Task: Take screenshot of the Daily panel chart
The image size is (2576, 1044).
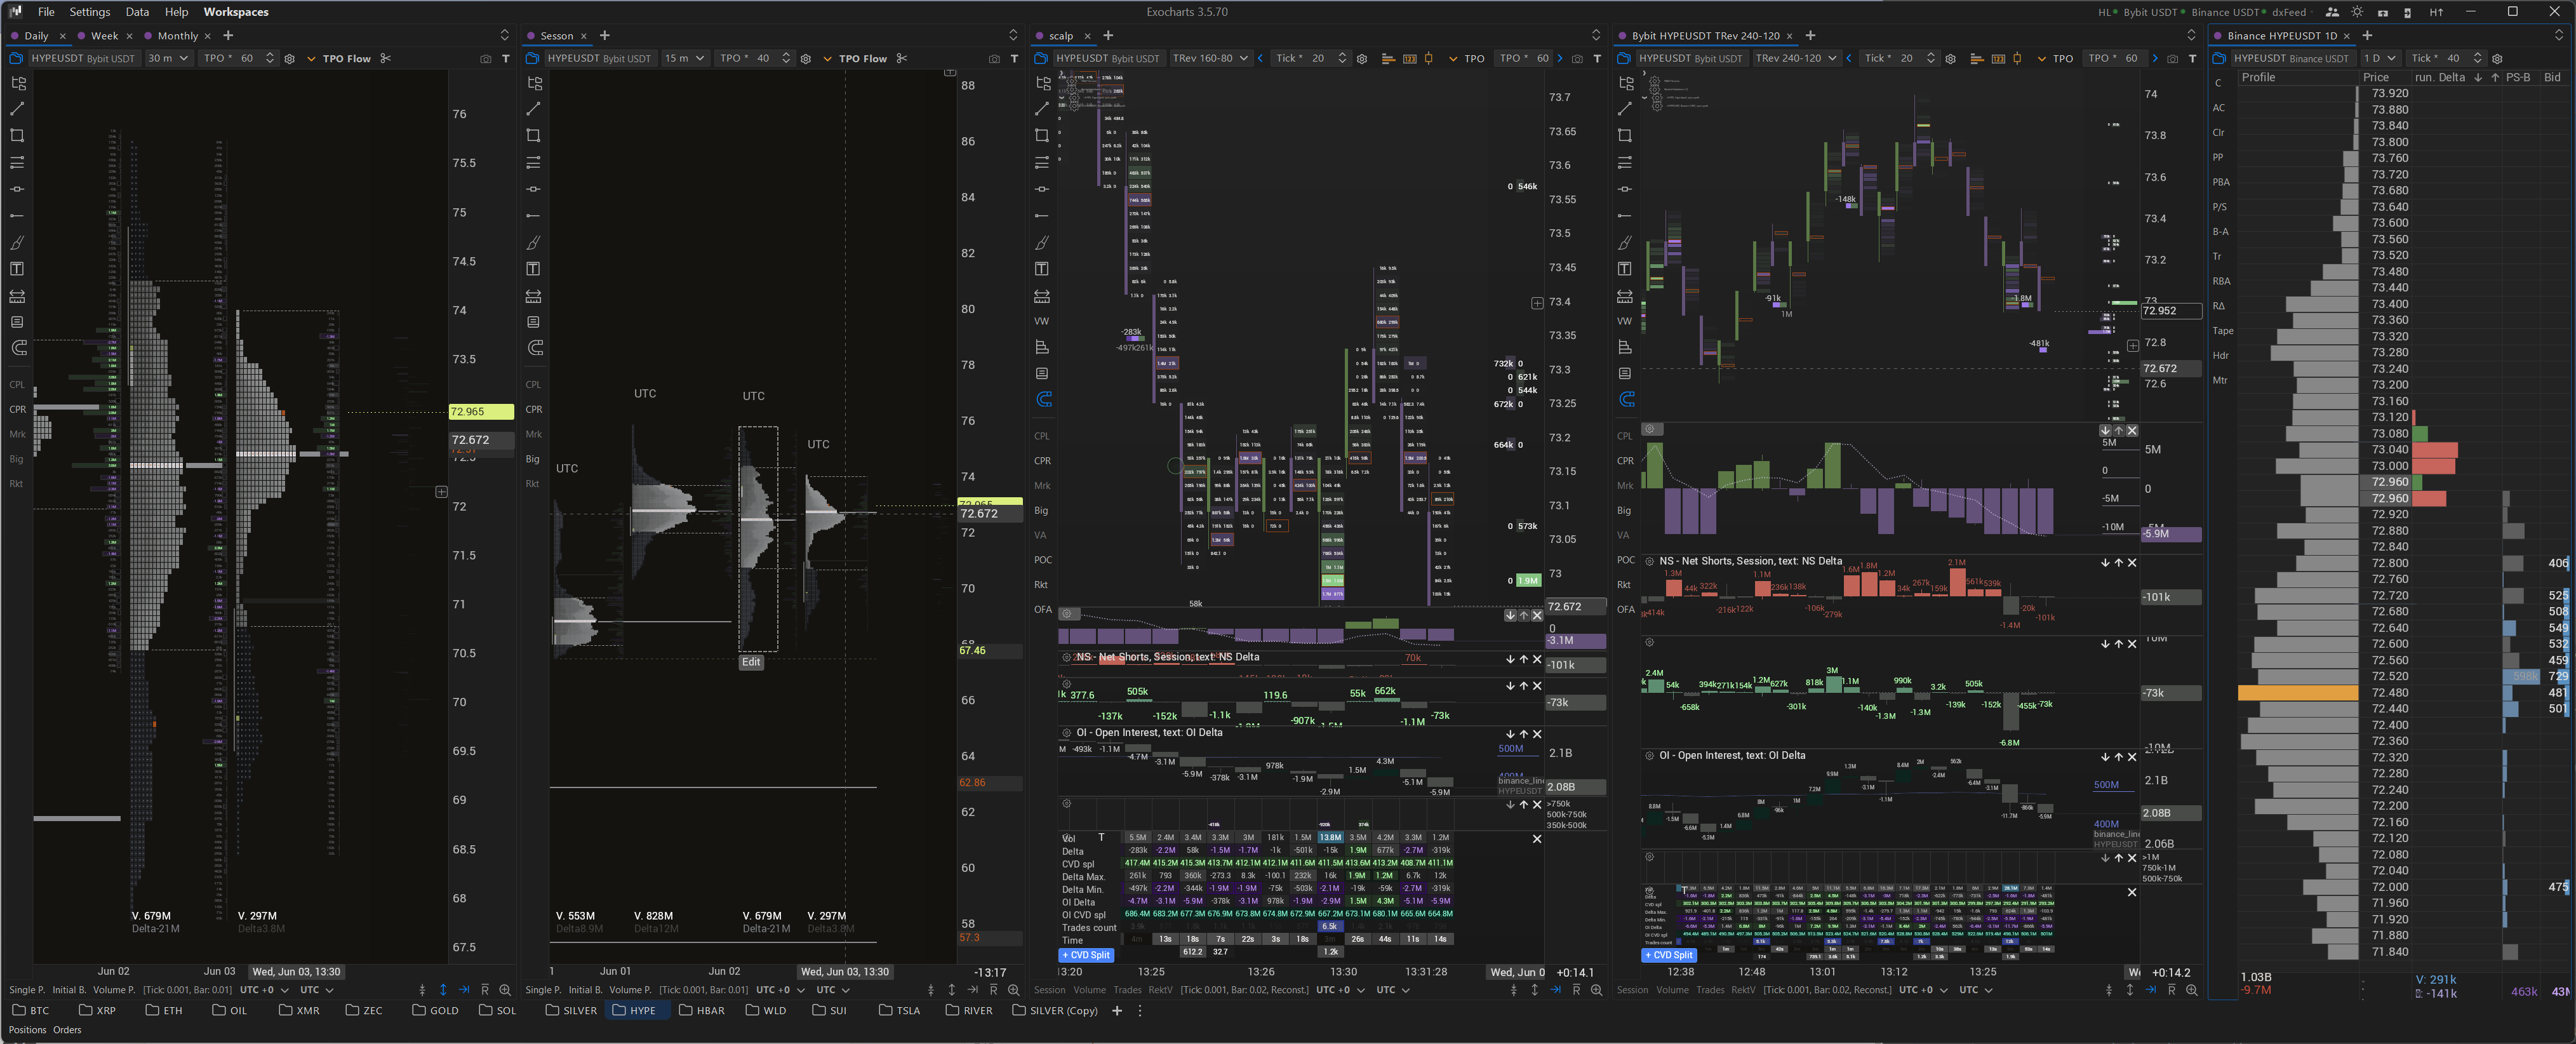Action: tap(485, 59)
